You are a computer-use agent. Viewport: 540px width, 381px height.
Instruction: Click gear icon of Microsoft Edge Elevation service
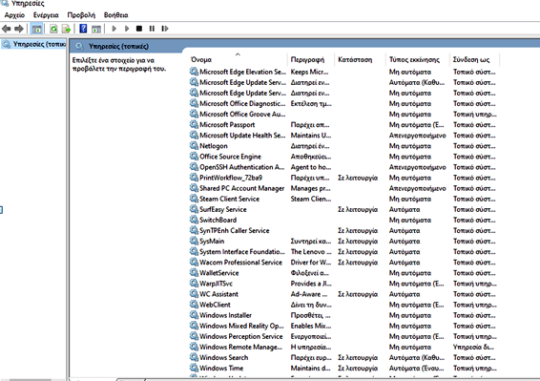pos(194,72)
